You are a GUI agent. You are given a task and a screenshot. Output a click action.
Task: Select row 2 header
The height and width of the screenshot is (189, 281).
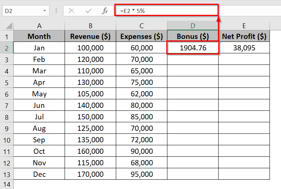[7, 48]
